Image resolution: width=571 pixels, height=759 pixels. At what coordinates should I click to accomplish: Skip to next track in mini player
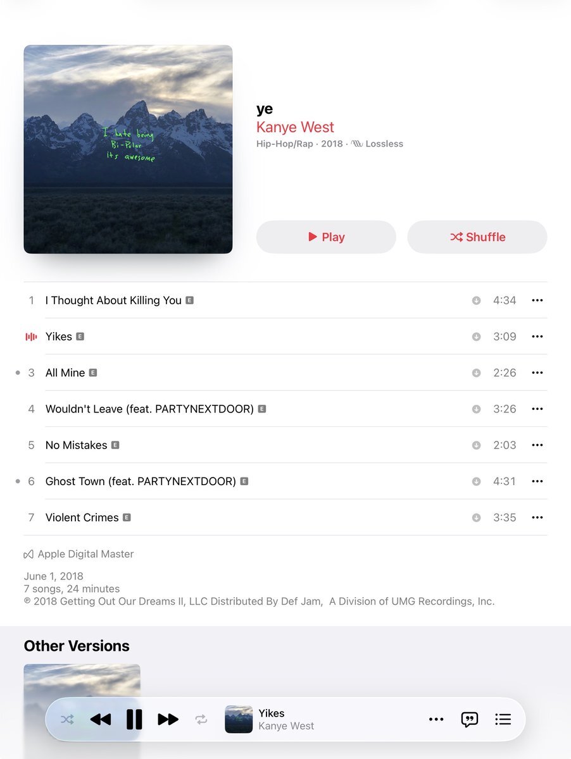(168, 719)
